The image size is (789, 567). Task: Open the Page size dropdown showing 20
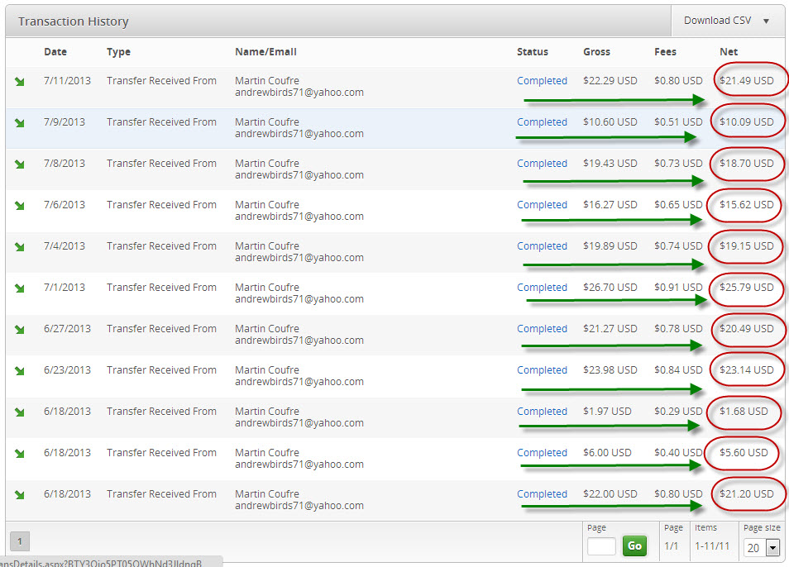click(x=763, y=547)
